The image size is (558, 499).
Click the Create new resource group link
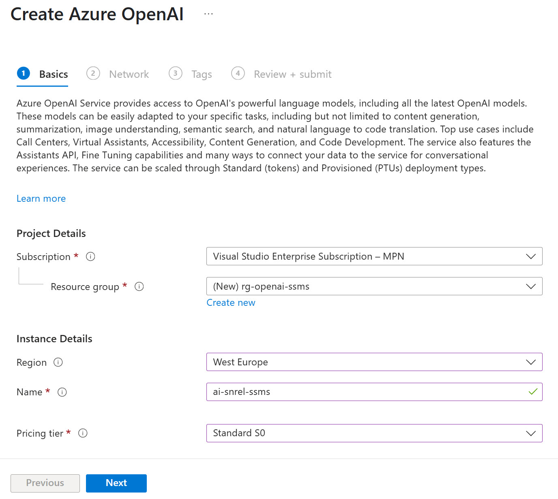tap(231, 303)
